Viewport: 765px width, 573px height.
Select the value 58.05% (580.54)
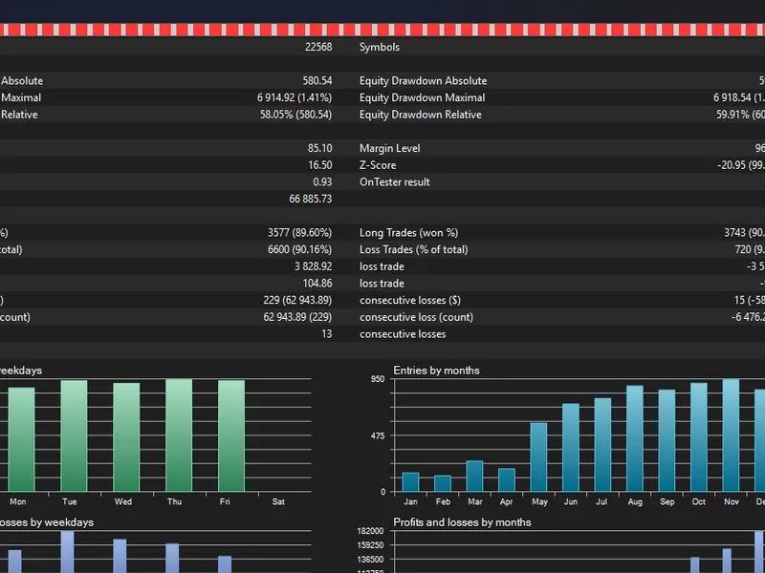tap(295, 115)
